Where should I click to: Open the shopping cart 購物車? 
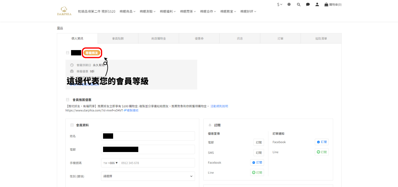[333, 4]
